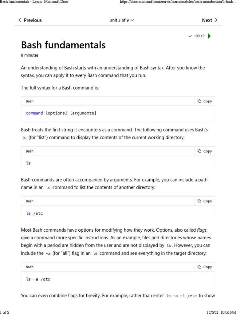This screenshot has height=315, width=236.
Task: Click the green triangle beside 100 XP
Action: 209,36
